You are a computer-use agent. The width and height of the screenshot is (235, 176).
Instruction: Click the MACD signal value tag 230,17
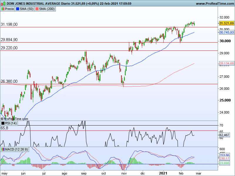pos(224,158)
